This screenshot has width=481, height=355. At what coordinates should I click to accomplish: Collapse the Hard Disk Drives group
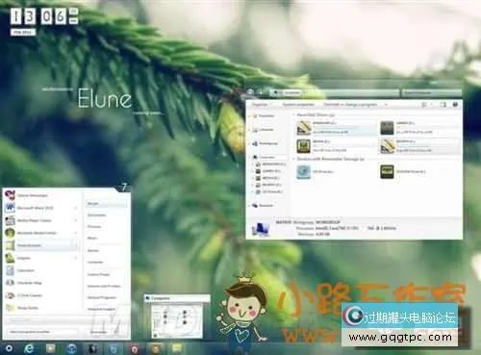[x=293, y=114]
